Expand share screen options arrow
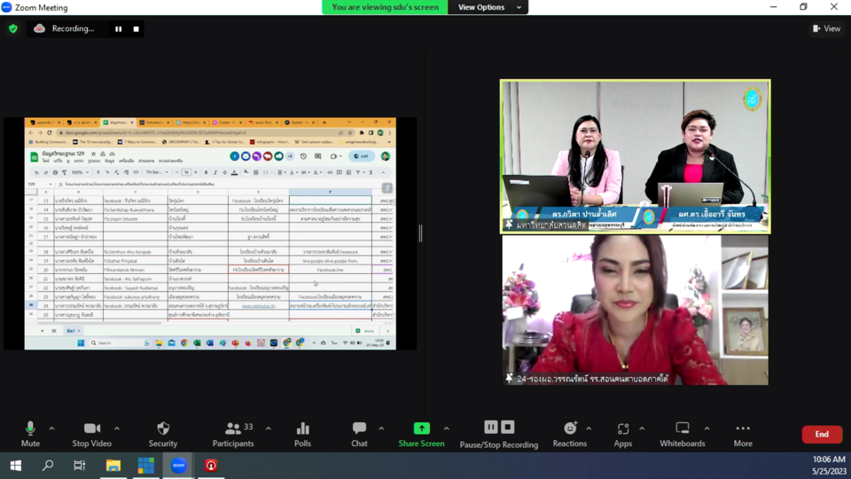This screenshot has width=851, height=479. pos(446,428)
